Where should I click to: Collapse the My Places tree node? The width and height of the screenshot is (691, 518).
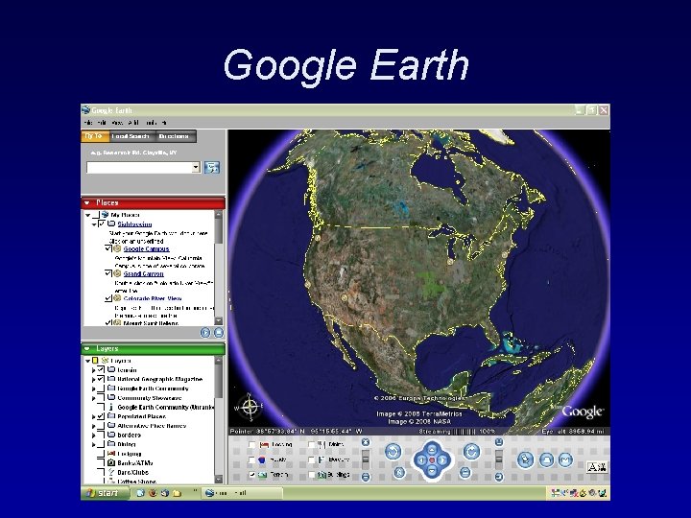(x=87, y=215)
